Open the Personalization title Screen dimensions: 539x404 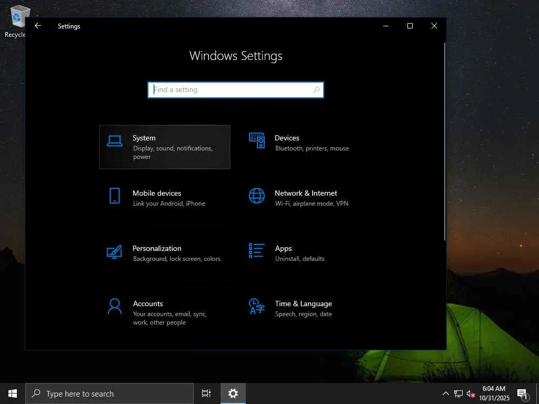(157, 248)
